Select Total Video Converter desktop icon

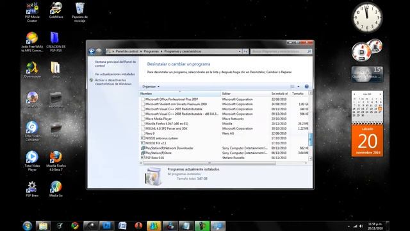point(32,131)
